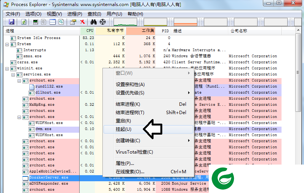Toggle the Show Lower Pane toolbar icon
Image resolution: width=304 pixels, height=193 pixels.
[53, 22]
